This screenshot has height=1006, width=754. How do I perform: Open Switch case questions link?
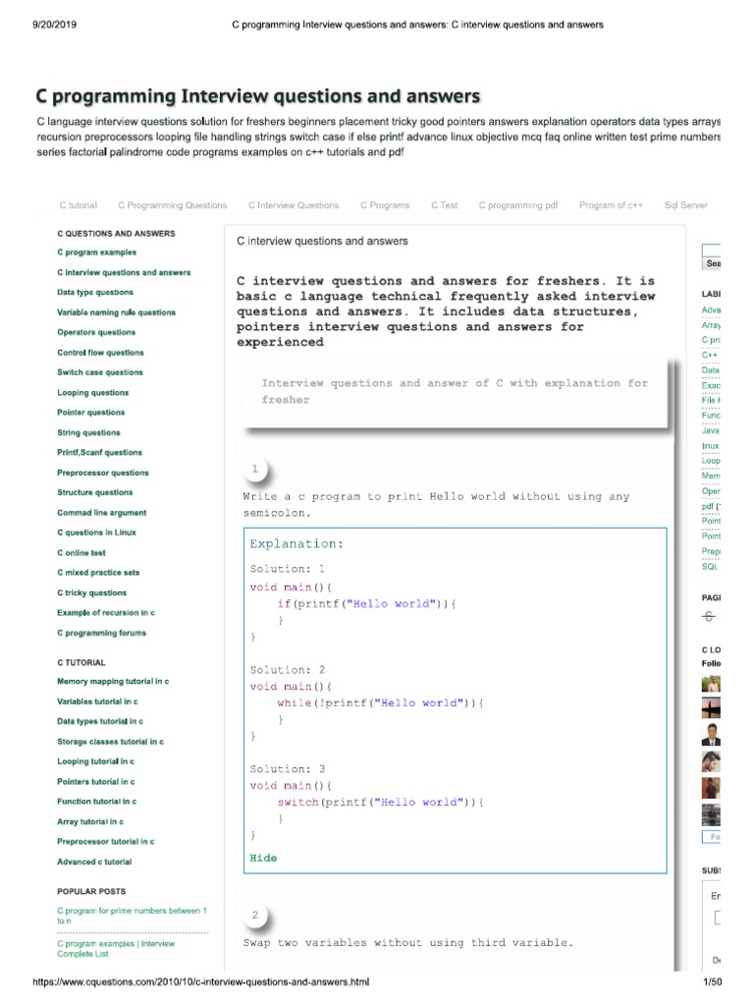(x=100, y=372)
